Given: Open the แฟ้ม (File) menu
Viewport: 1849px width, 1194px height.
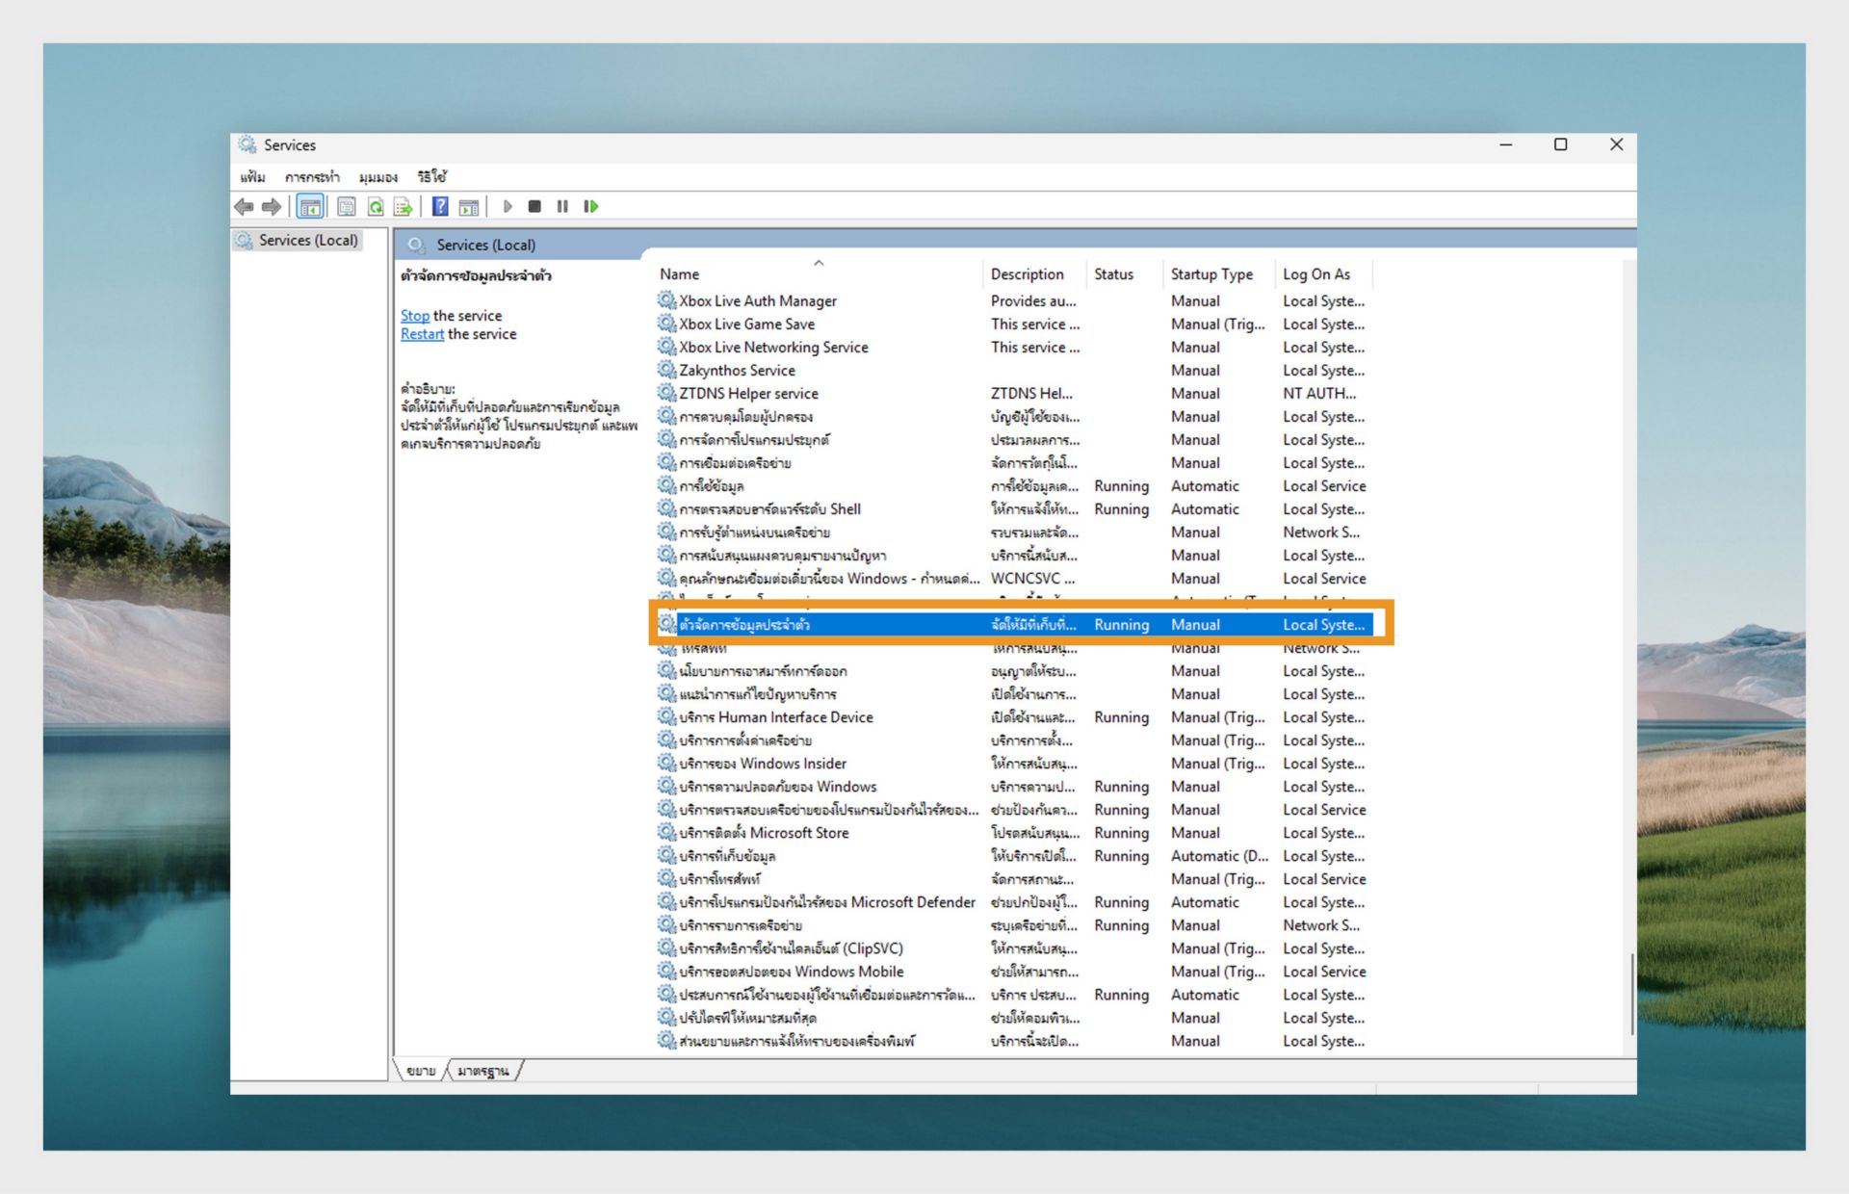Looking at the screenshot, I should pyautogui.click(x=252, y=176).
